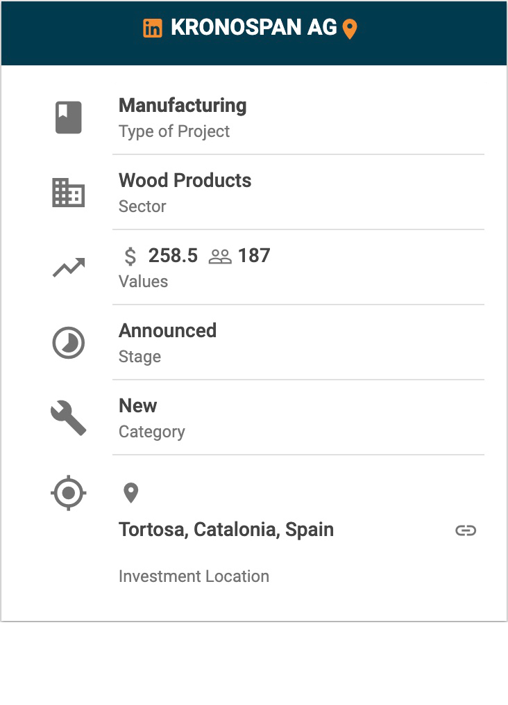Viewport: 508px width, 705px height.
Task: Click the 258.5 investment value
Action: [173, 256]
